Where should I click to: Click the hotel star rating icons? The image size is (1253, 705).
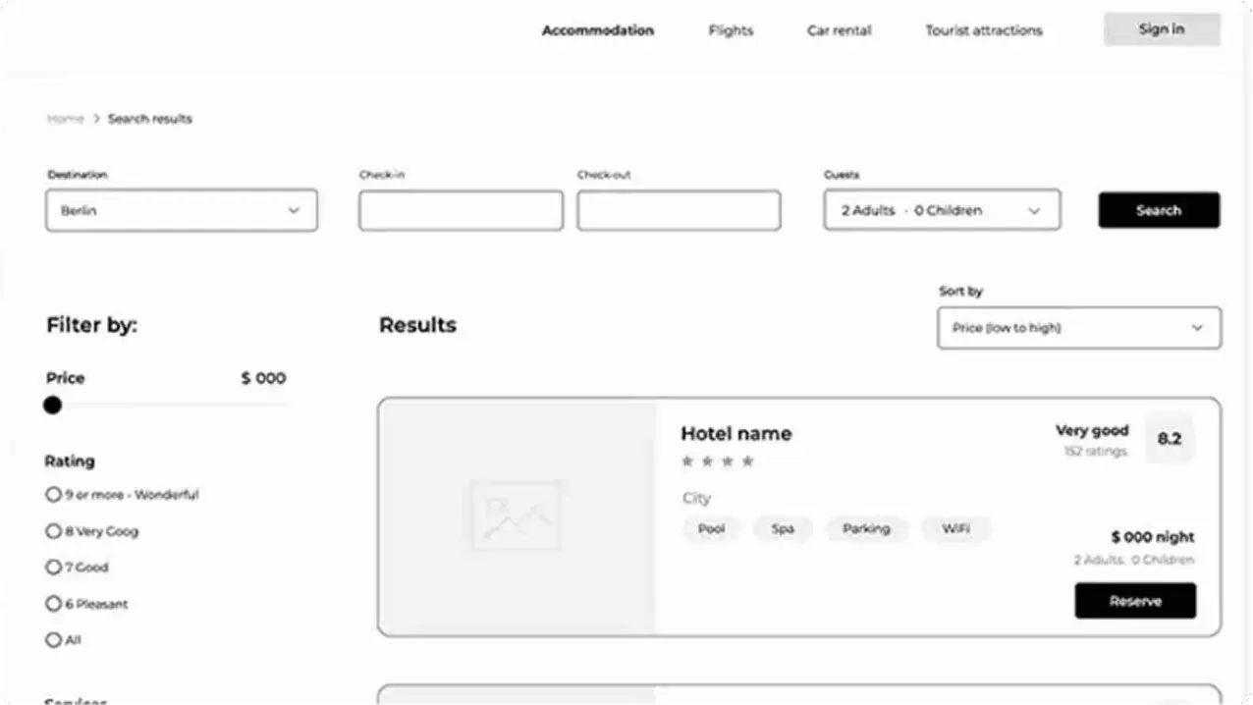[718, 461]
